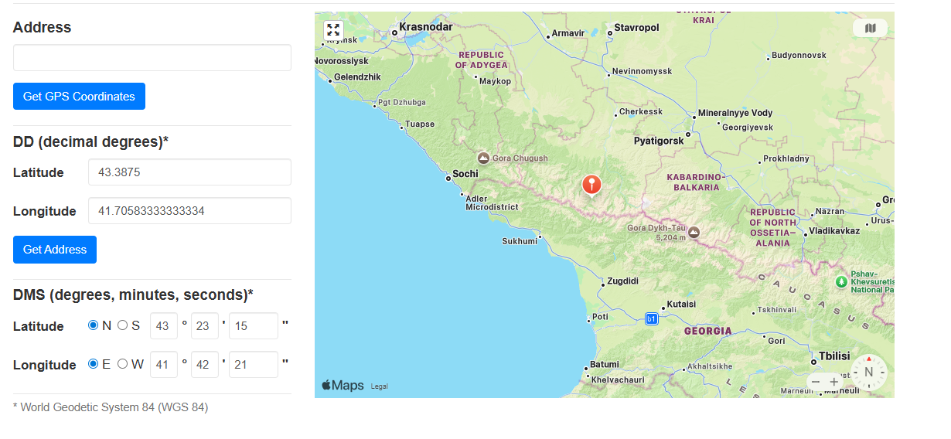Click the Georgiyevsk town label
The image size is (951, 439).
748,127
